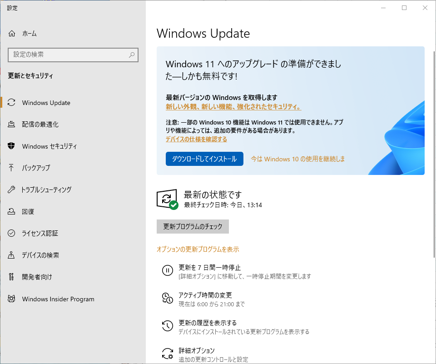
Task: Maximize the settings window
Action: [404, 8]
